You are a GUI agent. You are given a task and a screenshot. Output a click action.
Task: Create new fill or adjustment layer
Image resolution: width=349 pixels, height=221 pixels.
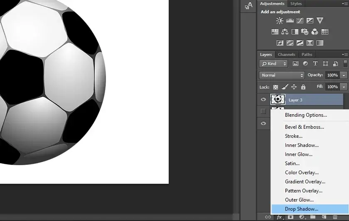pos(302,217)
